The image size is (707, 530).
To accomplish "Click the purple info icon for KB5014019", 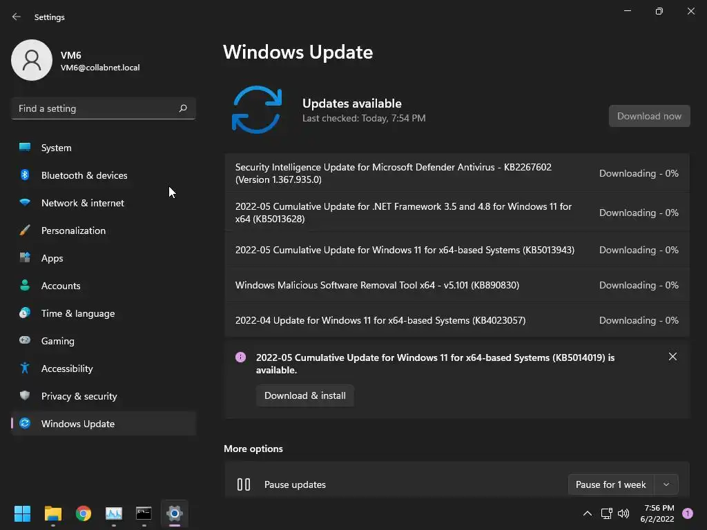I will pos(241,357).
